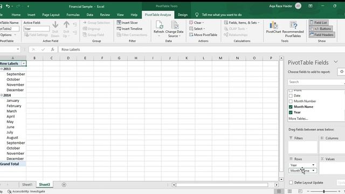Open Recommended PivotTables

tap(293, 29)
